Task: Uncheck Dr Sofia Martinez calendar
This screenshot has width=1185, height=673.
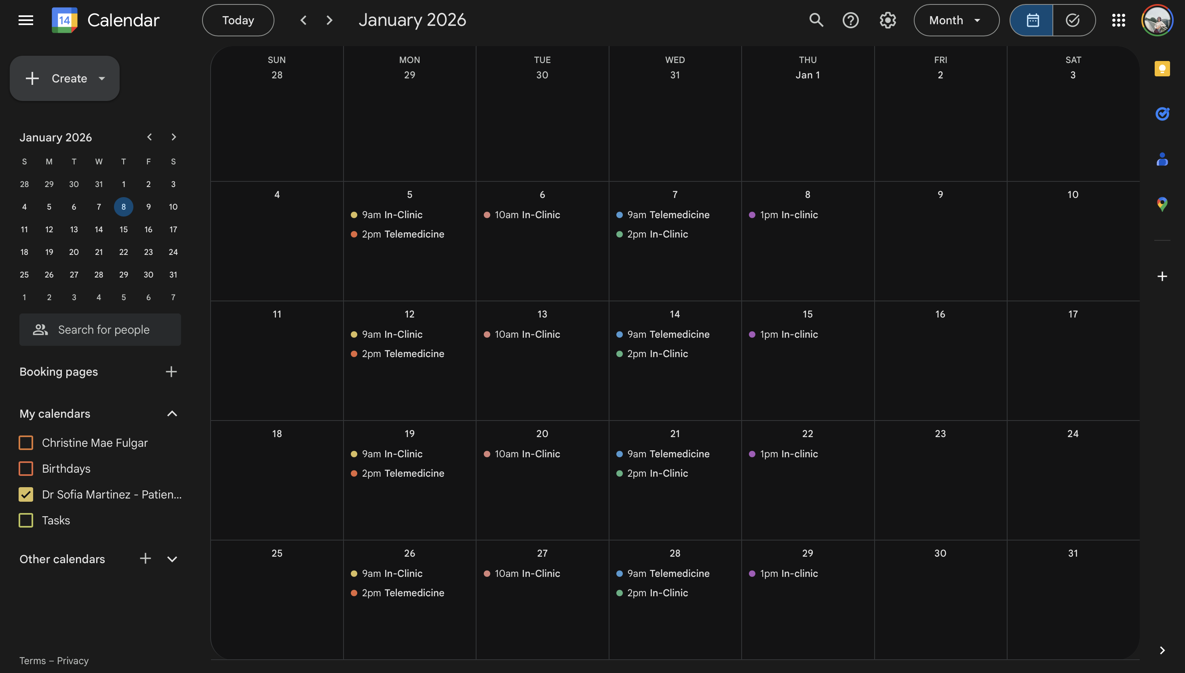Action: (26, 494)
